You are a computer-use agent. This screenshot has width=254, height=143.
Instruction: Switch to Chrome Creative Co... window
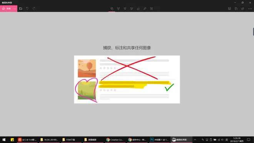pos(115,140)
